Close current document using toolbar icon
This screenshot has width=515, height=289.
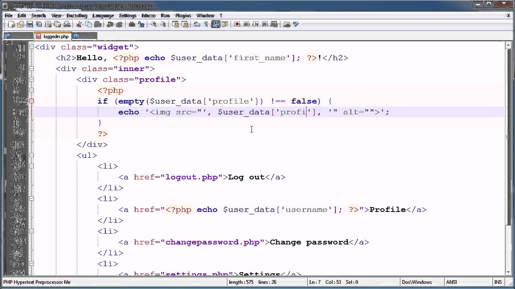[x=48, y=24]
